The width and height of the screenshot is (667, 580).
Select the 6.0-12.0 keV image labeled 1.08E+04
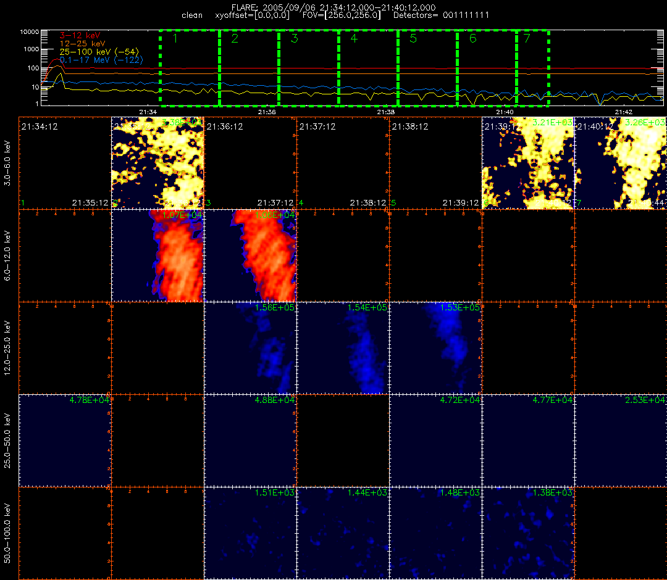251,255
